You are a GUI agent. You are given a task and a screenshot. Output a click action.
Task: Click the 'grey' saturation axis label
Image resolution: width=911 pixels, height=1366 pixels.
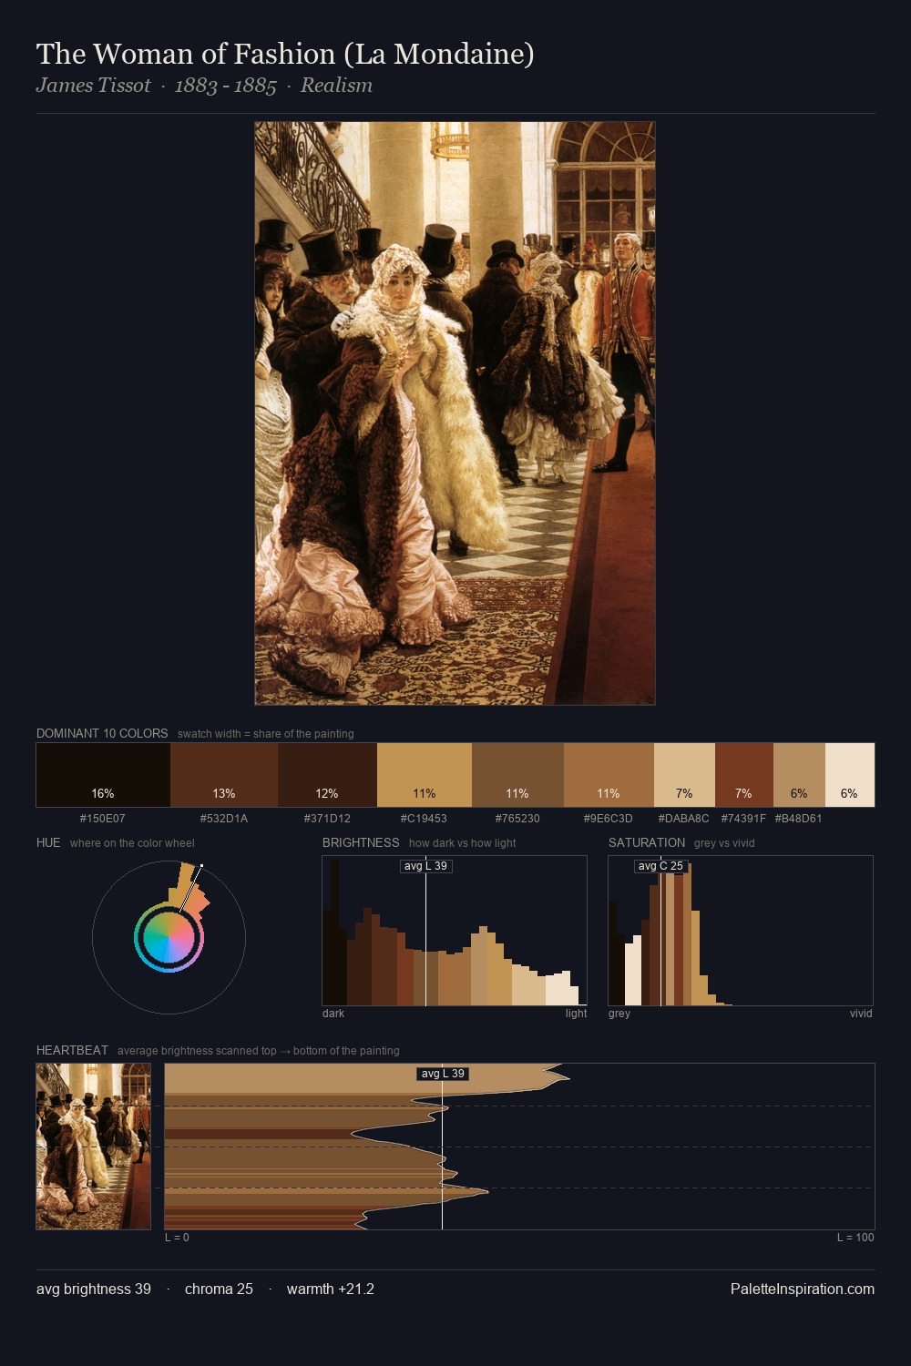tap(619, 1013)
